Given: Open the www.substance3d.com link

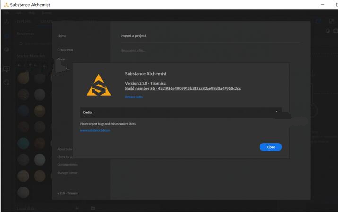Looking at the screenshot, I should 95,130.
